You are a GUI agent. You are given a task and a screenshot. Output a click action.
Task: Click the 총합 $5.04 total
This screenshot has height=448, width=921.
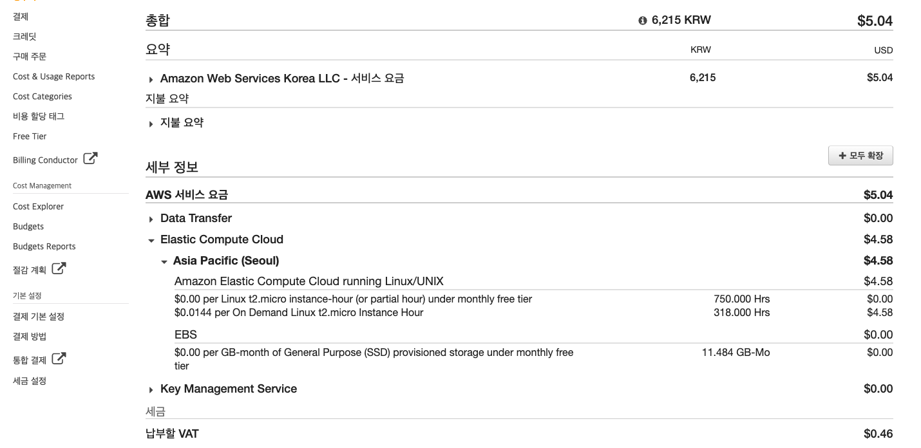(875, 21)
